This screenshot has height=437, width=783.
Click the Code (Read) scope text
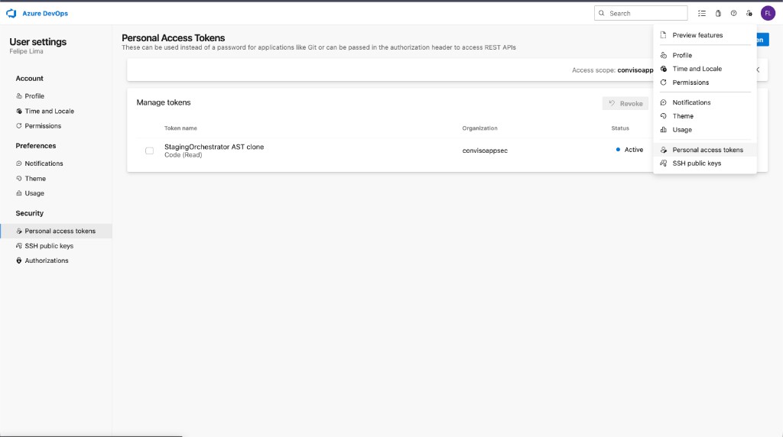coord(184,155)
